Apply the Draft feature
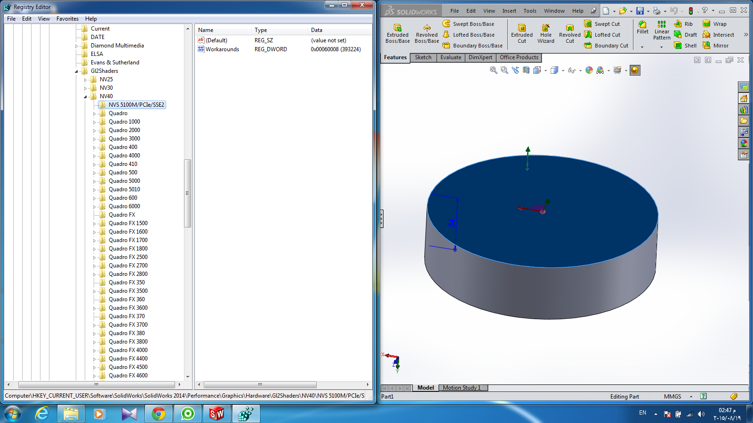This screenshot has height=423, width=753. (685, 35)
